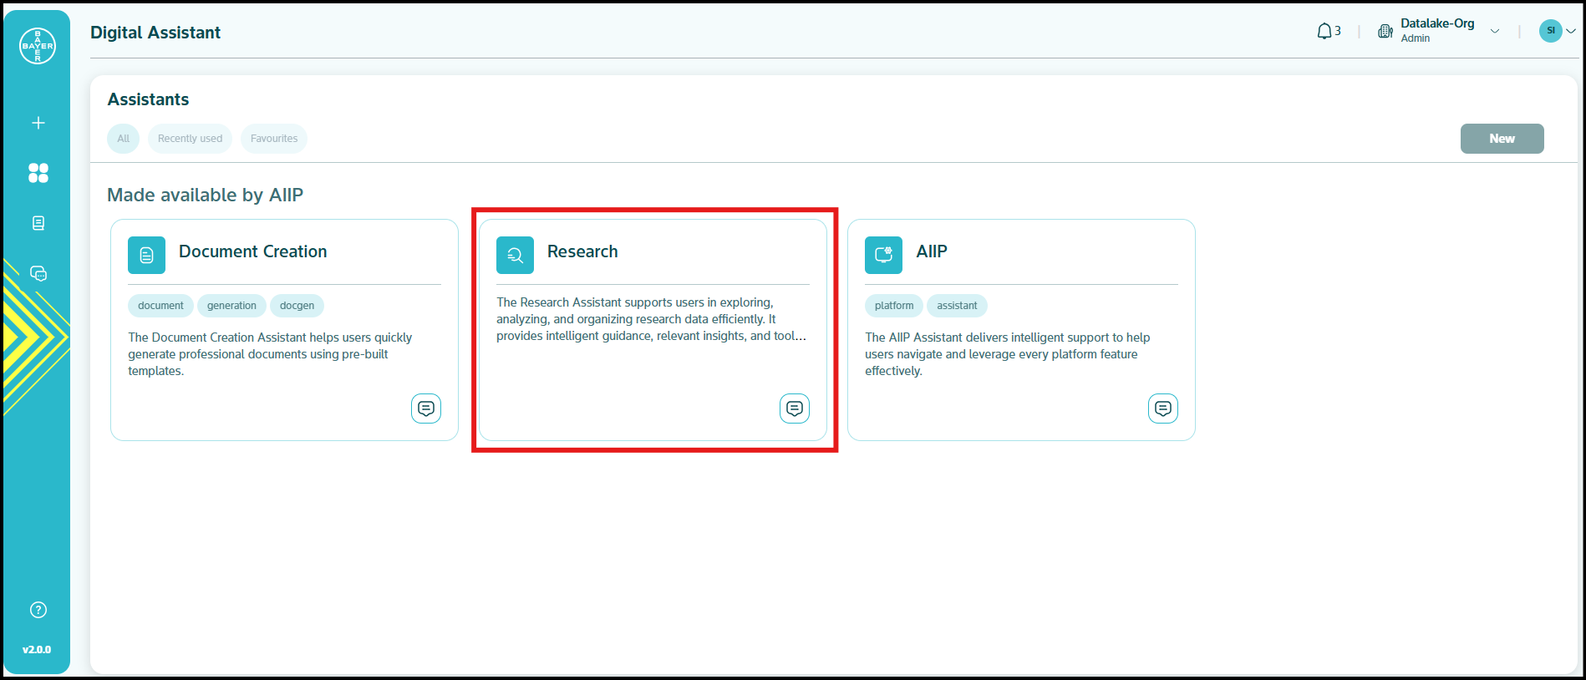Click the platform tag on AIIP card
This screenshot has height=680, width=1586.
tap(894, 306)
